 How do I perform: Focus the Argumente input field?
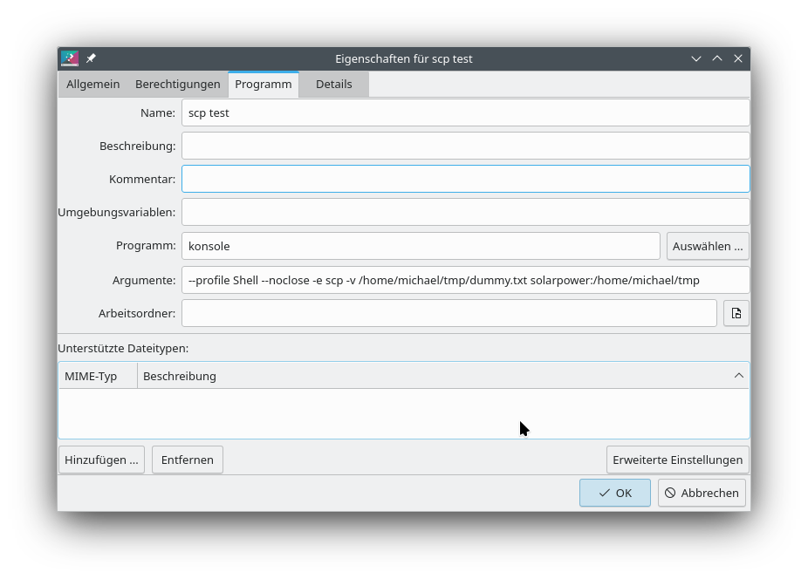(465, 280)
